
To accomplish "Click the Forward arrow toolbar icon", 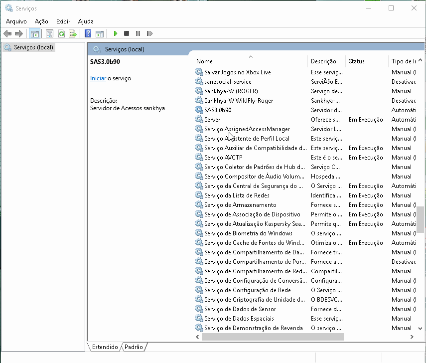I will [x=19, y=33].
